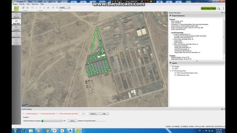Open the Windows Start menu

tap(15, 131)
